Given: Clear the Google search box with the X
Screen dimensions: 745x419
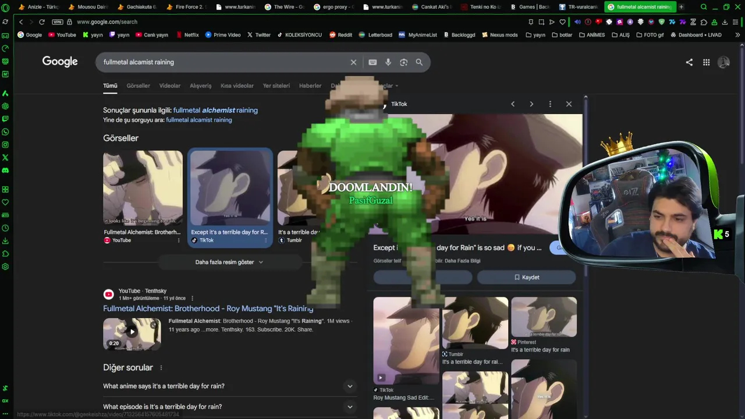Looking at the screenshot, I should 353,62.
